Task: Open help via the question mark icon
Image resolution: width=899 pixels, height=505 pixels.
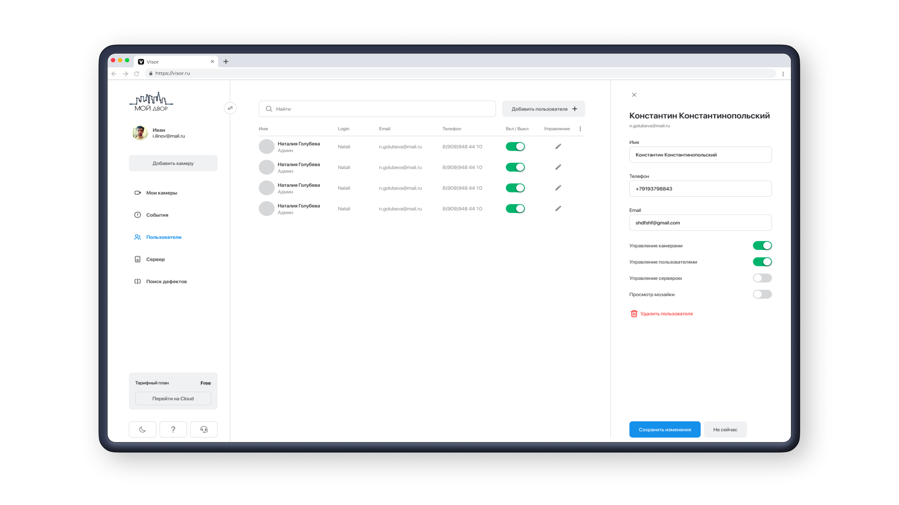Action: [x=173, y=429]
